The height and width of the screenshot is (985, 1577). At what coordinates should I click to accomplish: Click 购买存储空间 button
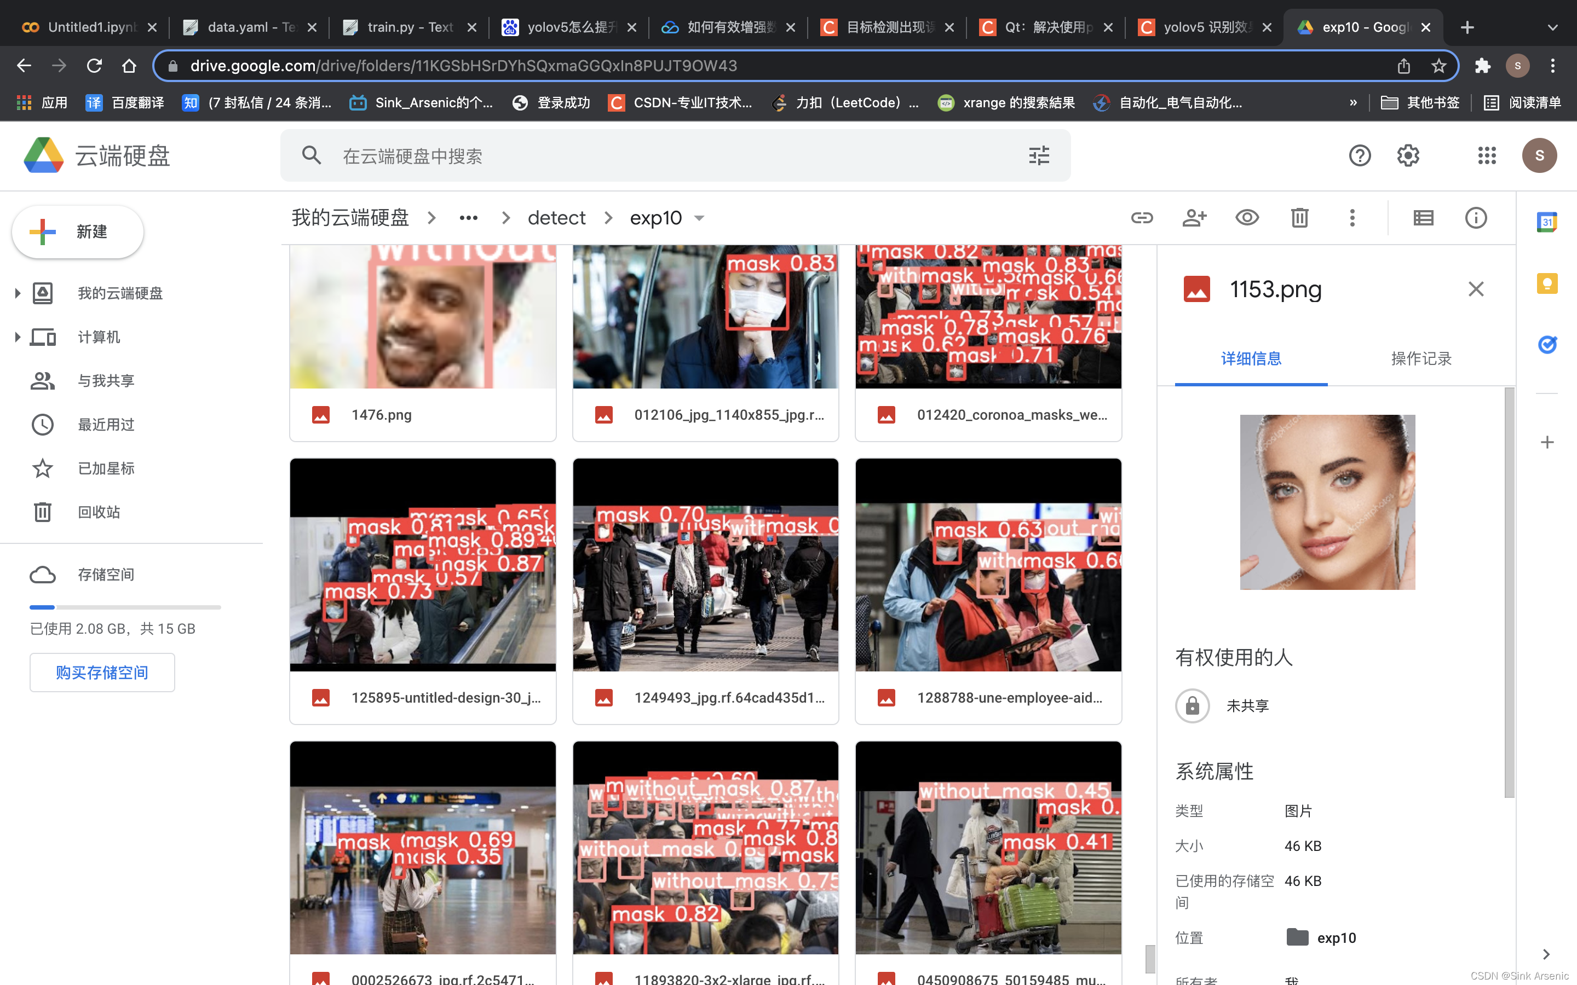pos(102,673)
